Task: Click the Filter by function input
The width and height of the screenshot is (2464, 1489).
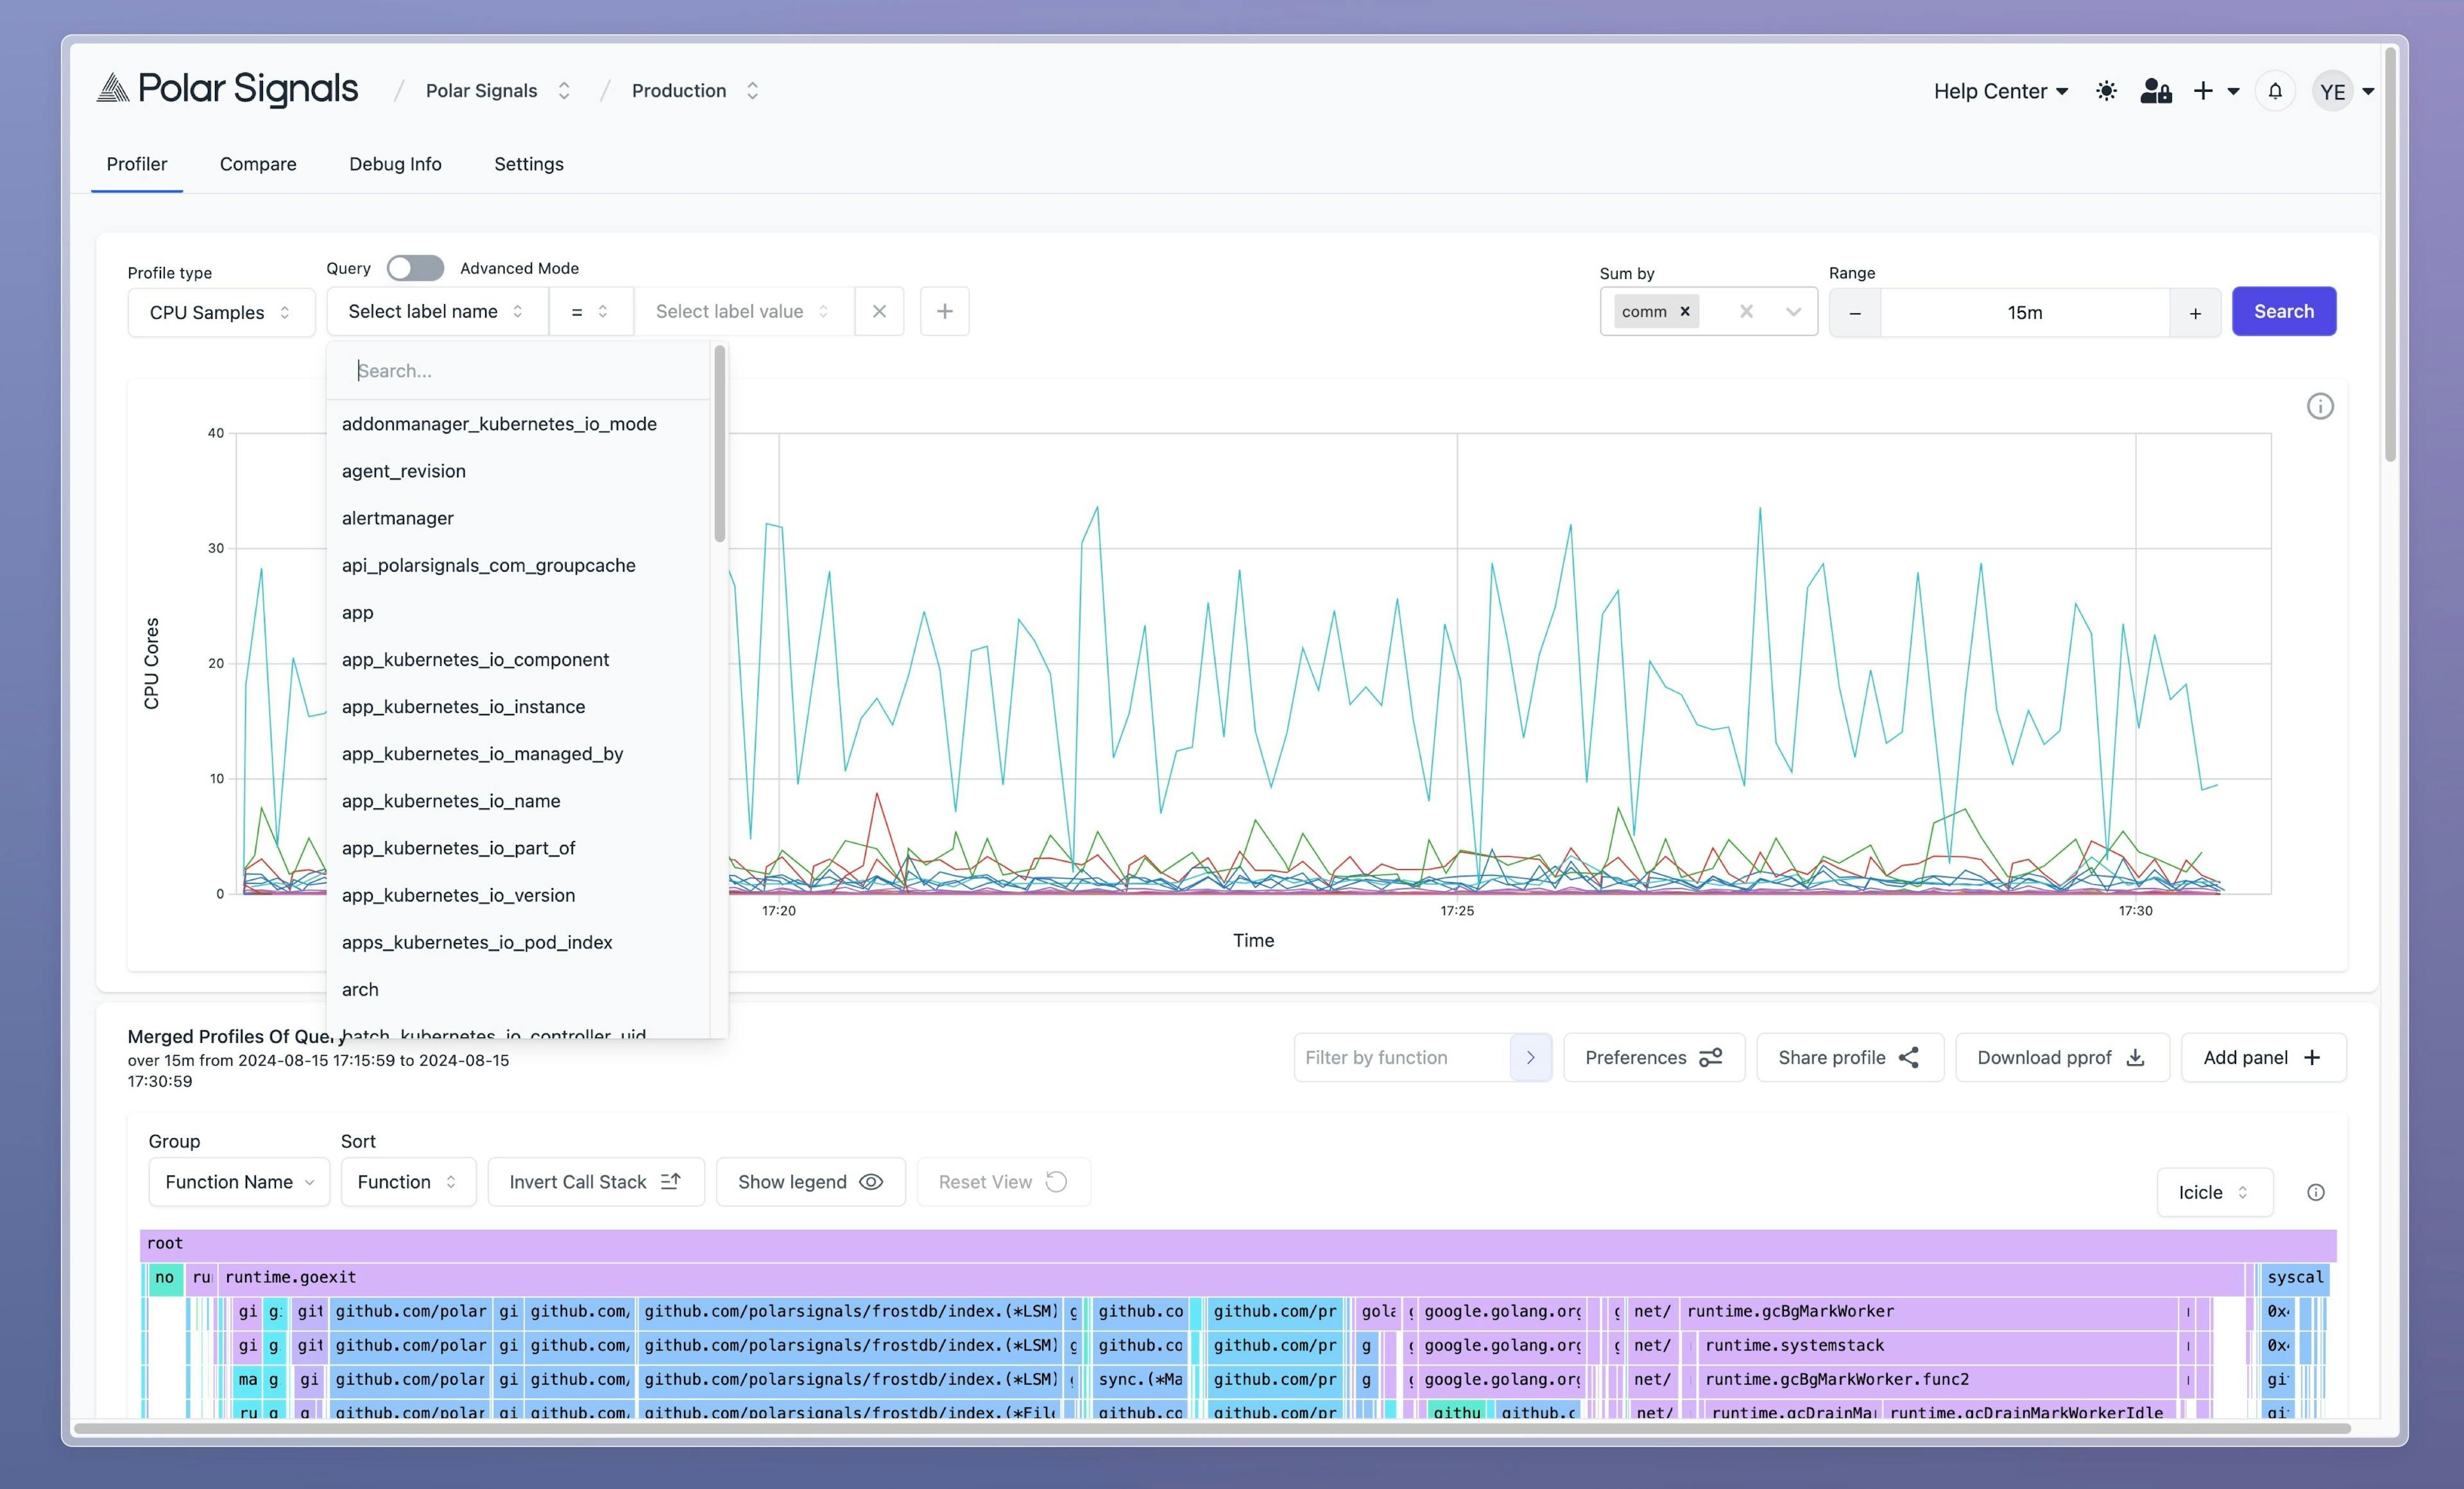Action: [1402, 1057]
